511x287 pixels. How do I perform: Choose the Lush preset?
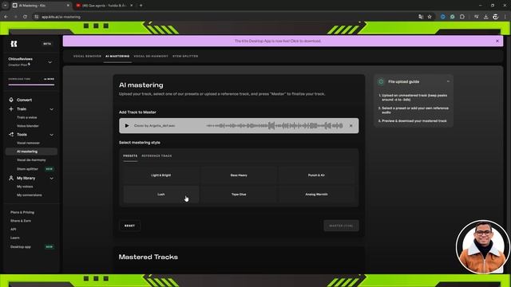click(x=161, y=195)
